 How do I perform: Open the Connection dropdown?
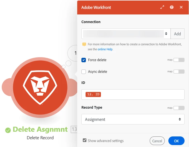[x=126, y=34]
